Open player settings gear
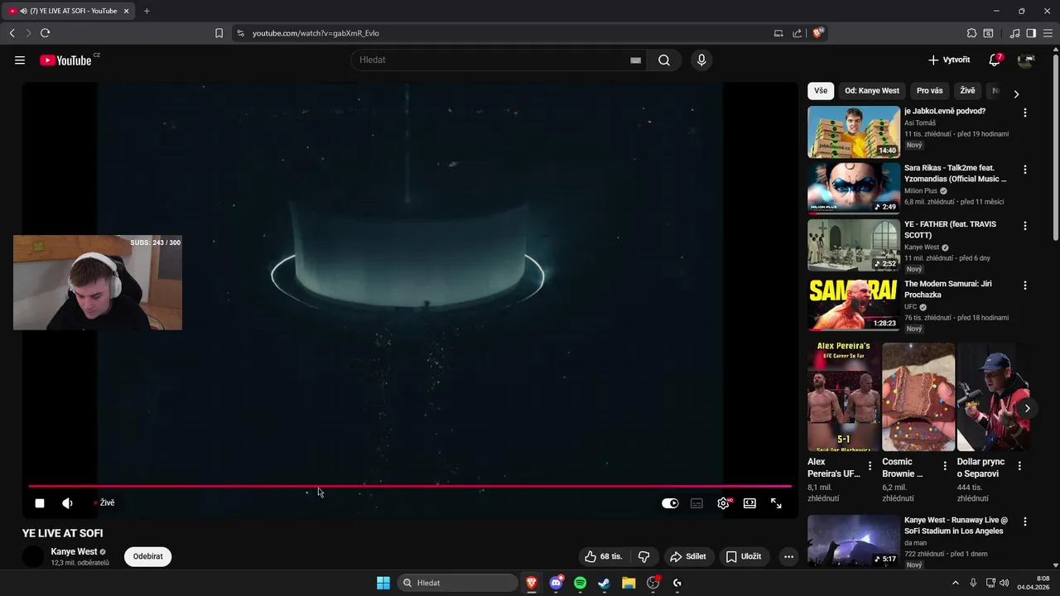The image size is (1060, 596). pos(723,503)
